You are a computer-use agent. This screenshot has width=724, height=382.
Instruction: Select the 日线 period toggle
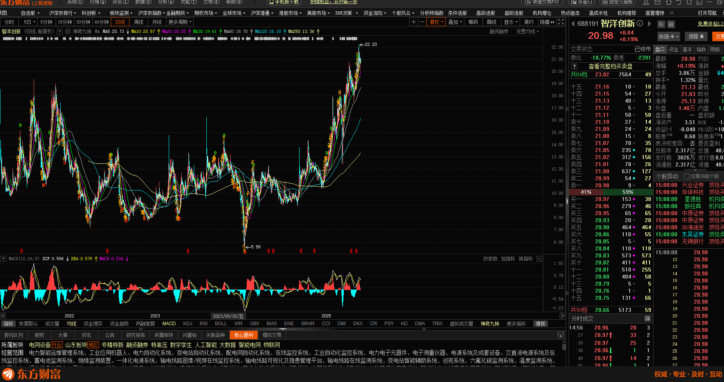coord(120,22)
